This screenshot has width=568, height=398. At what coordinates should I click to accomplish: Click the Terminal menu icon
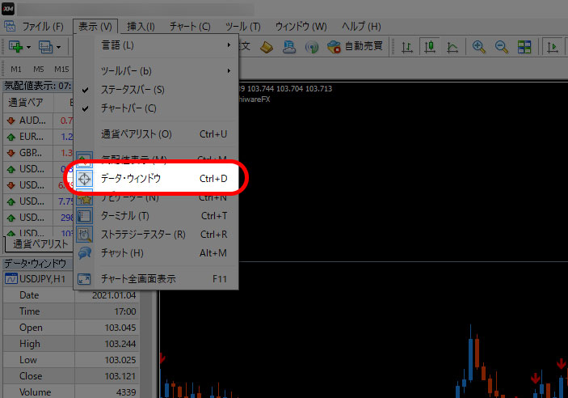click(x=85, y=216)
